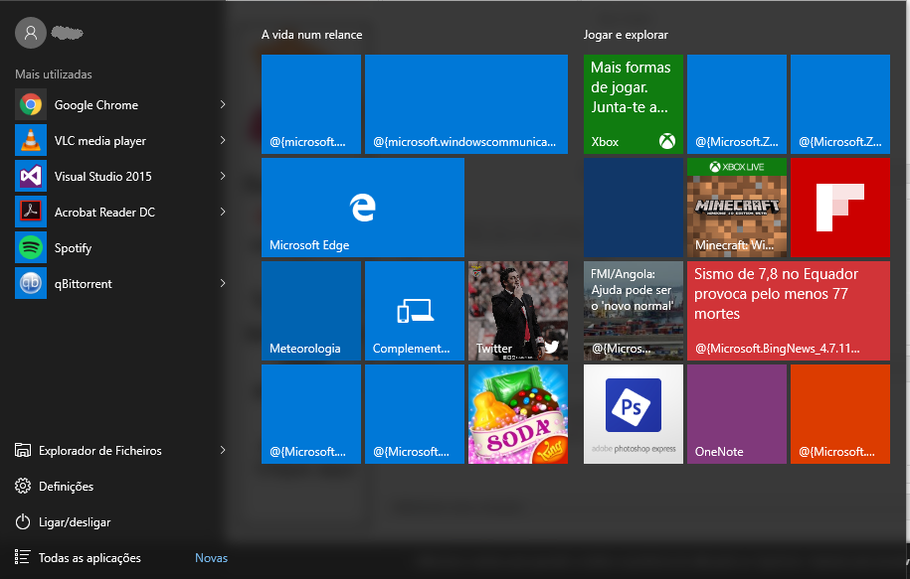Expand VLC media player jump list arrow

pyautogui.click(x=222, y=140)
